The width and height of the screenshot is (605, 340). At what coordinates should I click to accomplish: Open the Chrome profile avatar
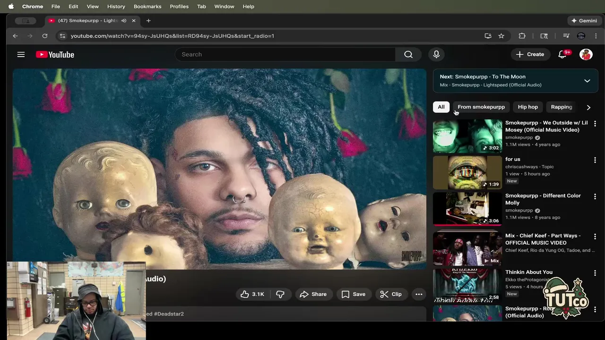581,36
